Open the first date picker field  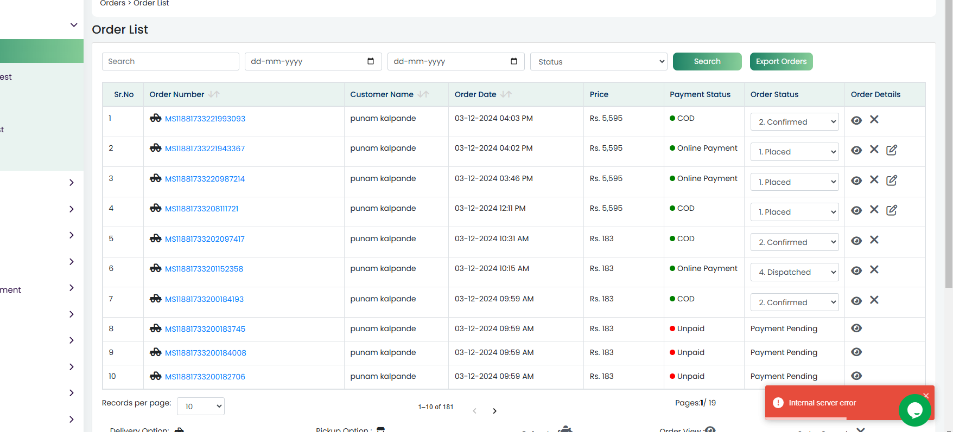tap(313, 61)
